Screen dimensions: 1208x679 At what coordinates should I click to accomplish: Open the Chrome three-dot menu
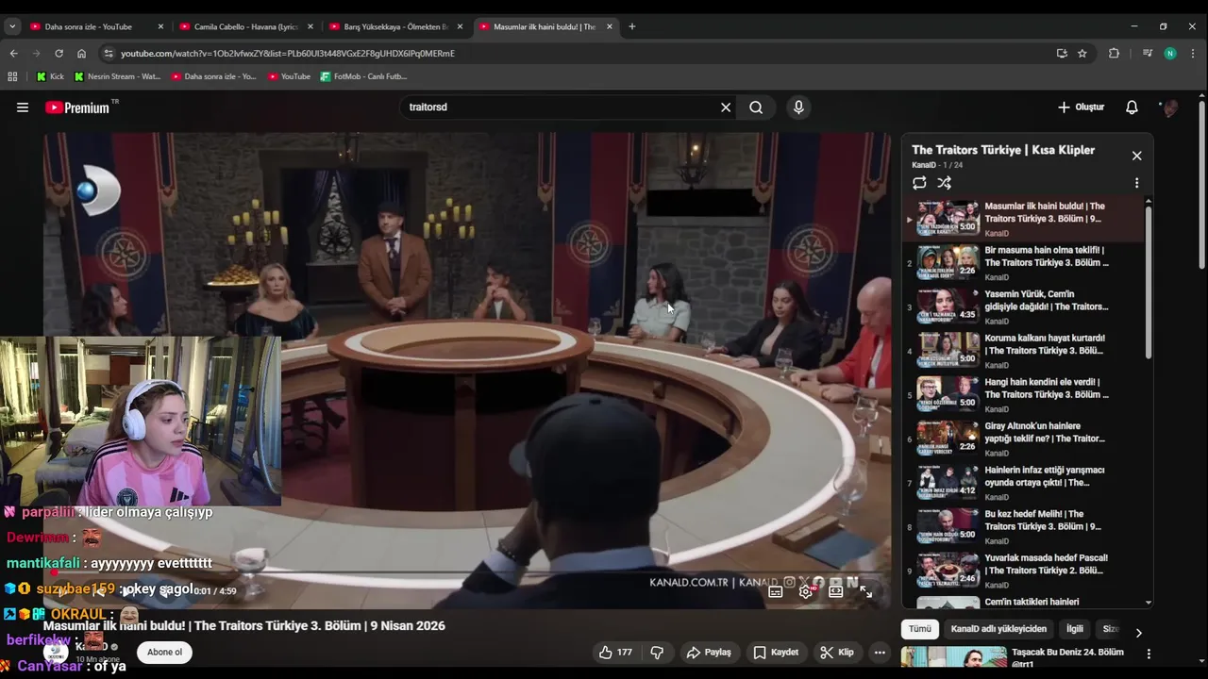1193,54
